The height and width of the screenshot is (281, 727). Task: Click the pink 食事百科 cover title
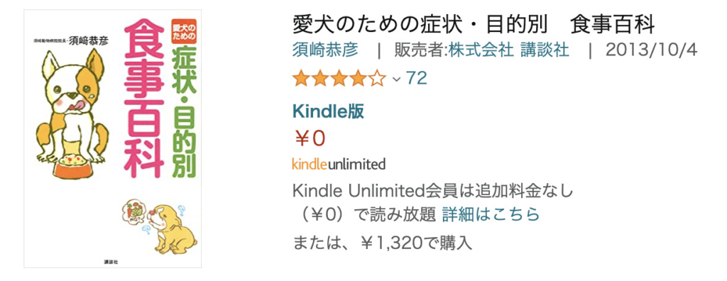click(143, 100)
